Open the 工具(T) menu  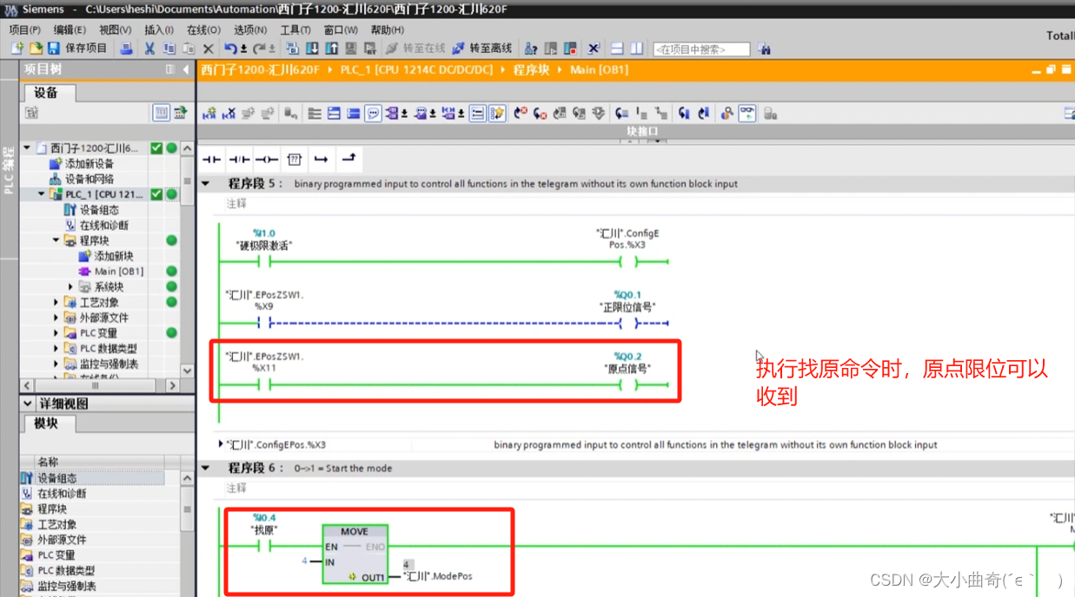(x=295, y=30)
